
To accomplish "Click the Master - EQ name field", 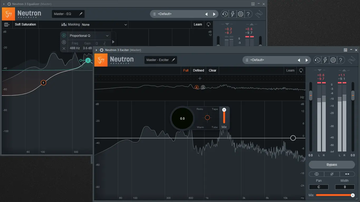I will pyautogui.click(x=68, y=14).
